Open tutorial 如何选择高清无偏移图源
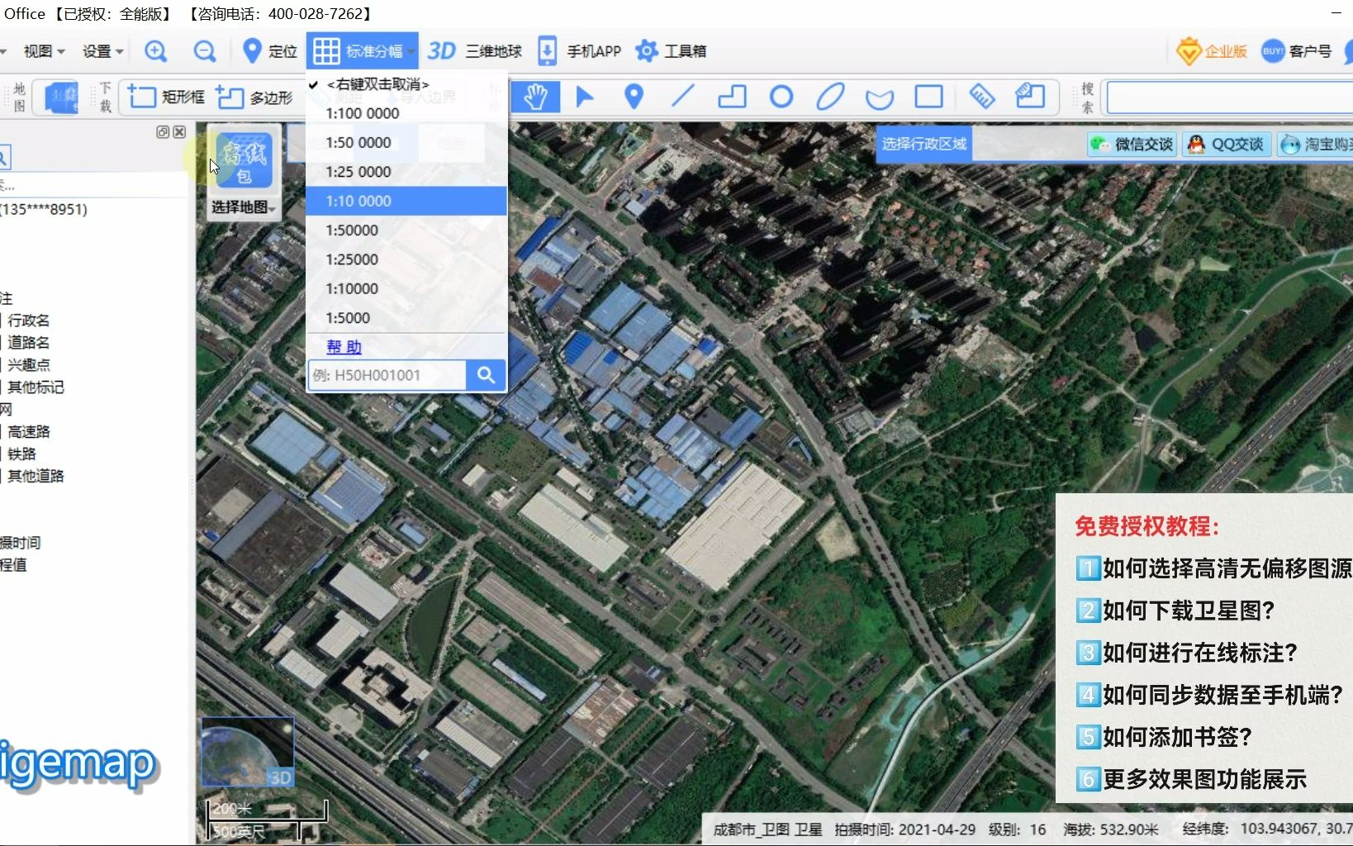This screenshot has height=846, width=1353. click(1214, 568)
